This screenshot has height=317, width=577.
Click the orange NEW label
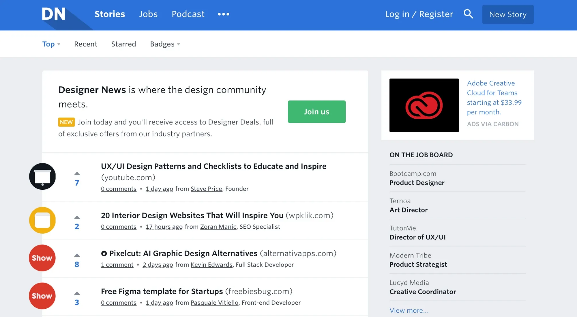tap(66, 122)
